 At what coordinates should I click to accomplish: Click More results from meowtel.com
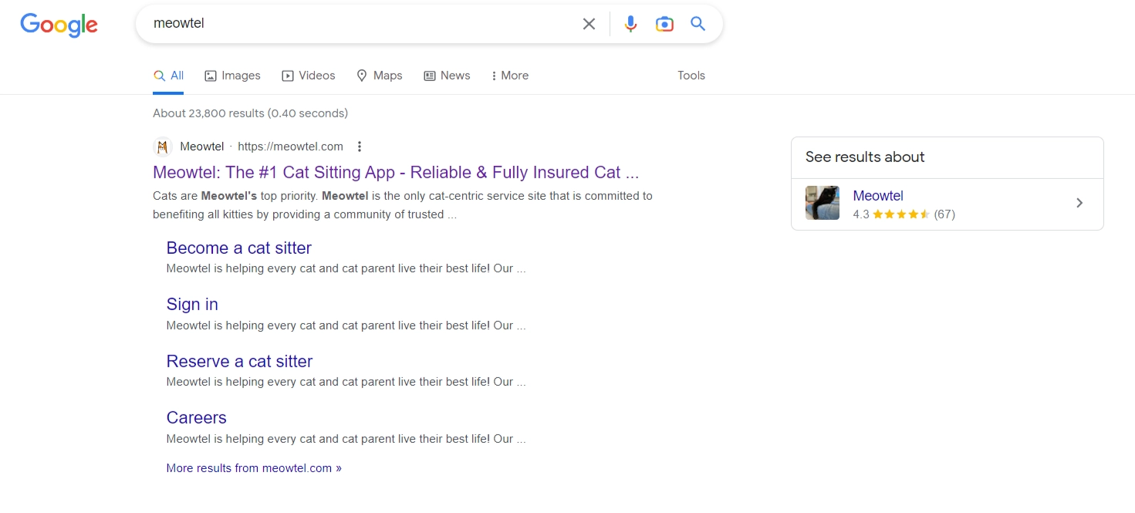pyautogui.click(x=254, y=468)
